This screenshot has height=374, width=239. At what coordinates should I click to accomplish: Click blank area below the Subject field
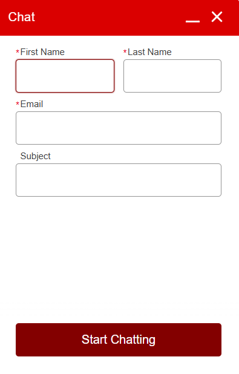tap(119, 260)
